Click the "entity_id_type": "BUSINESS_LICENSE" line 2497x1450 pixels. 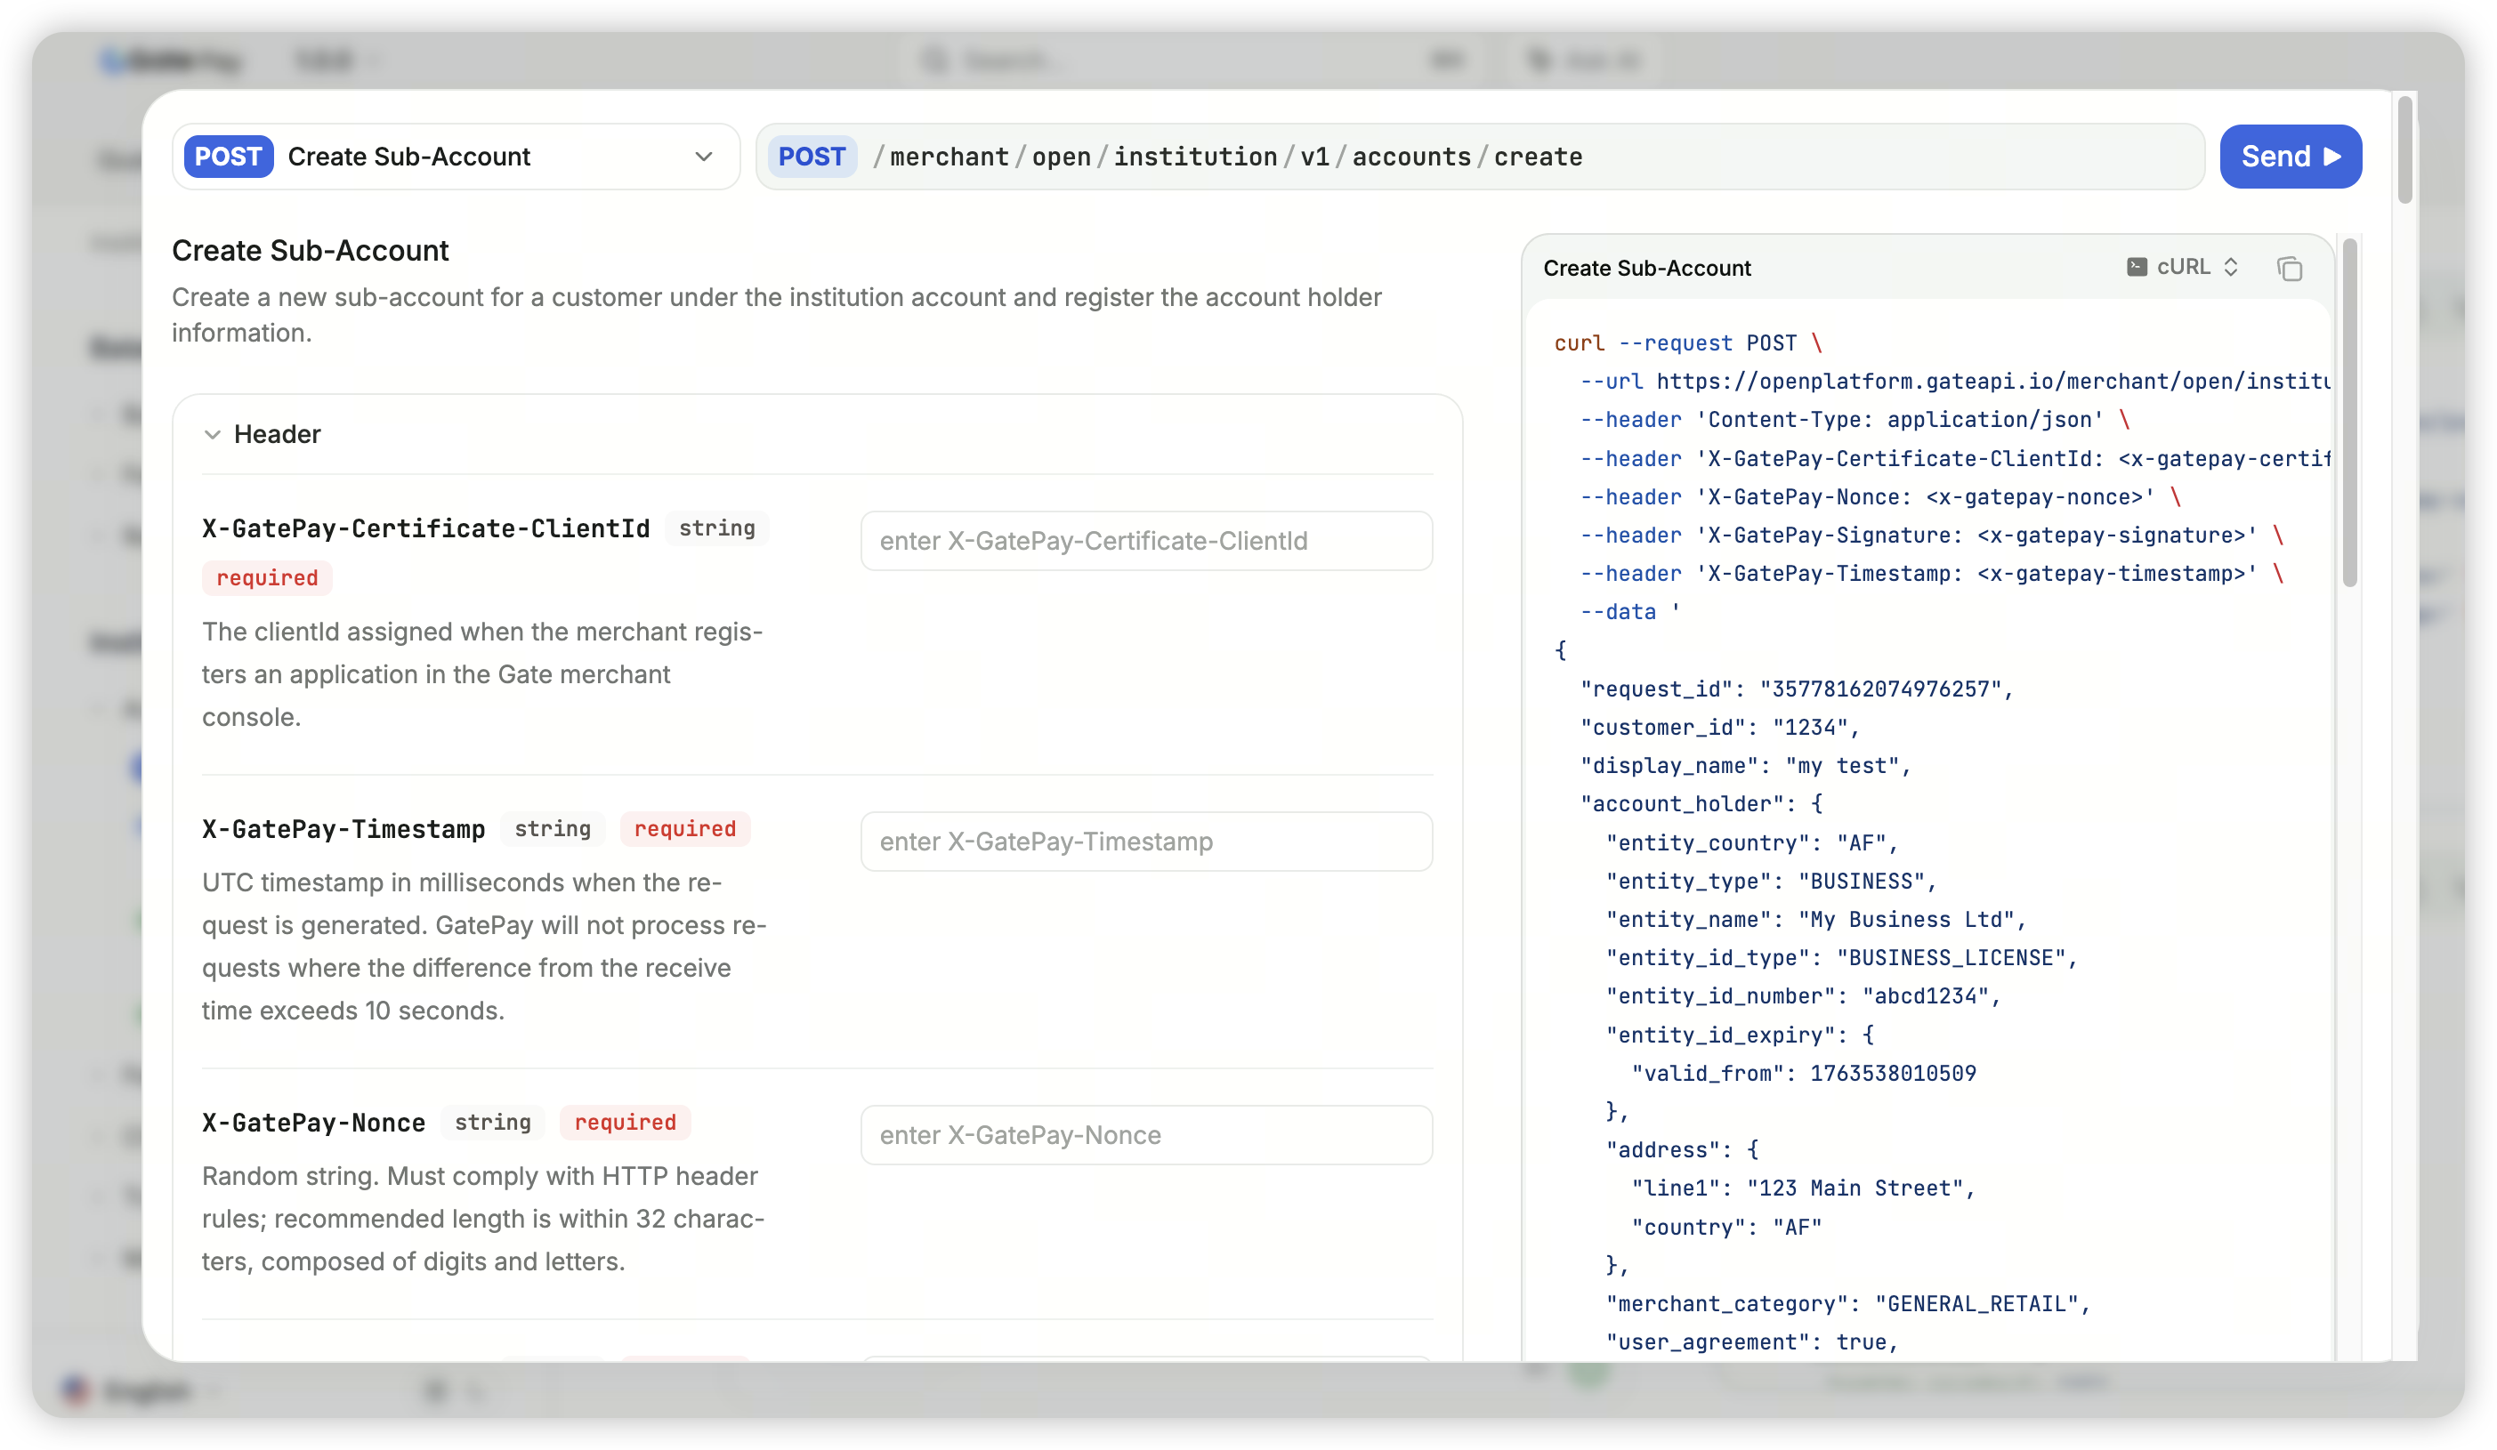(x=1842, y=959)
